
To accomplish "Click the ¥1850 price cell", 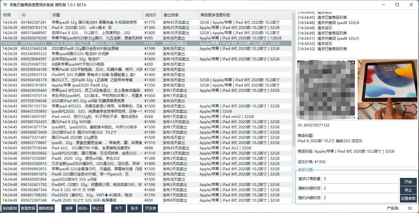I will click(150, 174).
